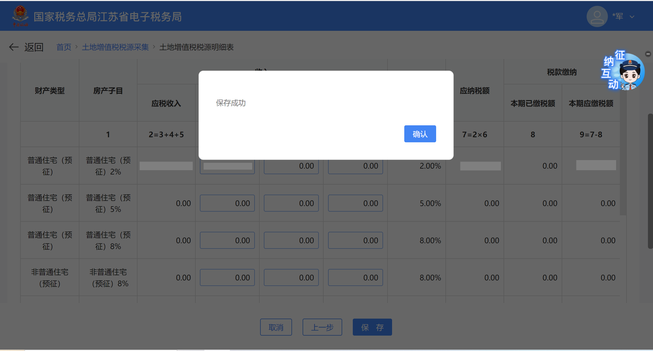Click the page vertical scrollbar thumb
Screen dimensions: 653x351
click(650, 181)
